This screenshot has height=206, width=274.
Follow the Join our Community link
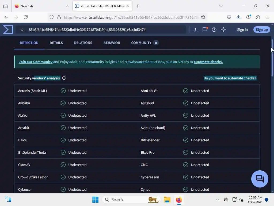36,62
